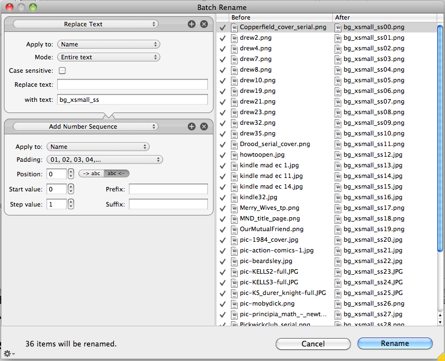The image size is (445, 361).
Task: Remove the Replace Text action
Action: click(x=204, y=24)
